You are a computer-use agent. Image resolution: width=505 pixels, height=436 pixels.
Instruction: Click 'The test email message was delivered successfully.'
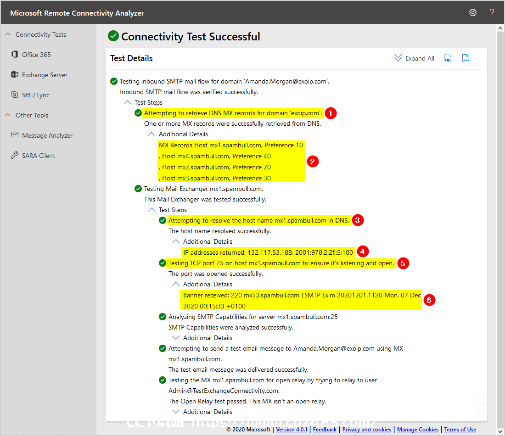pos(238,369)
